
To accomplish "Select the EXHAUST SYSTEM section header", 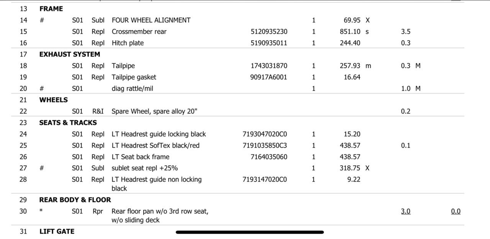I will coord(70,54).
